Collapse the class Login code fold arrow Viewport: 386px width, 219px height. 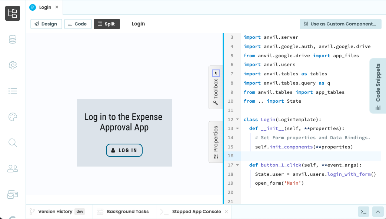(237, 120)
